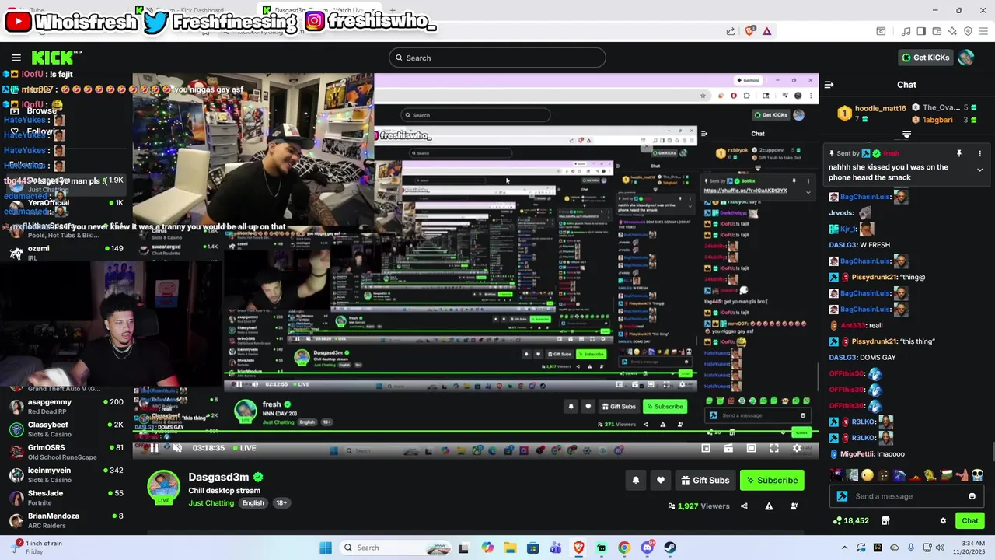Click the Gift Subs button

pyautogui.click(x=705, y=480)
